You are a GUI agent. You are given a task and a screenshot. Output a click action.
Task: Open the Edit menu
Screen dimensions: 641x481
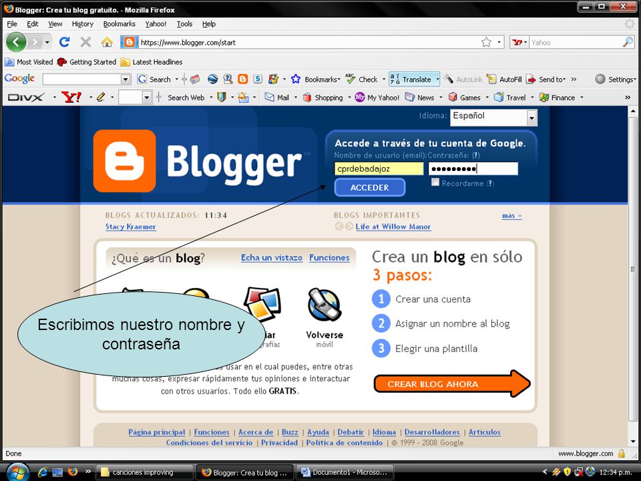(x=32, y=24)
